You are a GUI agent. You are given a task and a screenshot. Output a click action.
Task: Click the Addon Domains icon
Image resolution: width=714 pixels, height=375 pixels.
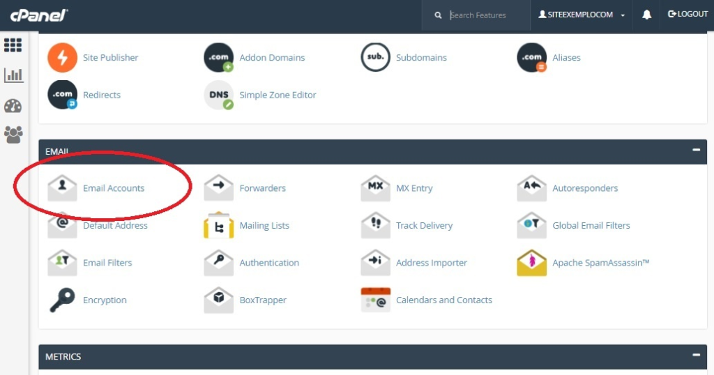[x=218, y=58]
